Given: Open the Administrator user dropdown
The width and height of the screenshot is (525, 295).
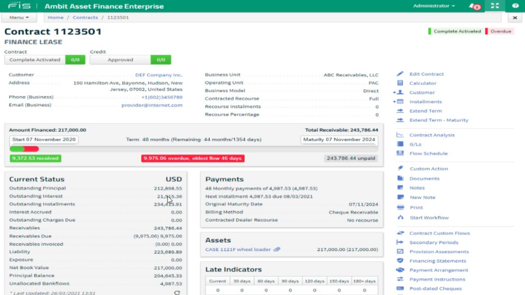Looking at the screenshot, I should (x=434, y=6).
